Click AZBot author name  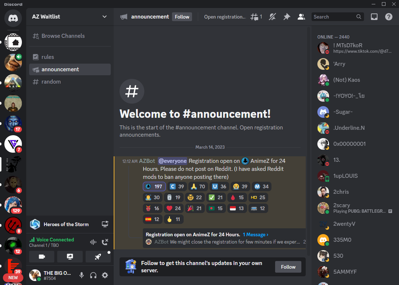(147, 161)
